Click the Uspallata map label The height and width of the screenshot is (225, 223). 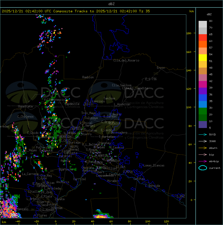pos(25,106)
